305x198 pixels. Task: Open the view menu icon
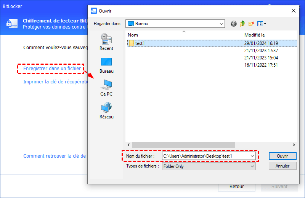point(262,24)
